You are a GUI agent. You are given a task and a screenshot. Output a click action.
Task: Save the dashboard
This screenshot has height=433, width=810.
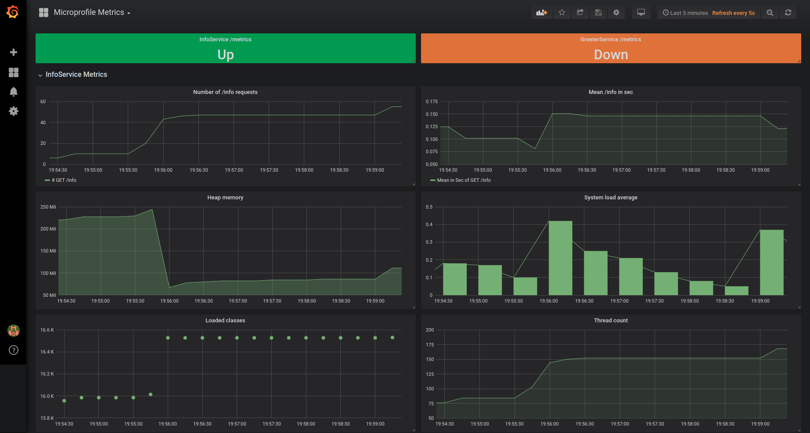coord(598,13)
